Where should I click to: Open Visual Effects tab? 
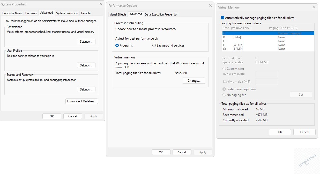[118, 14]
